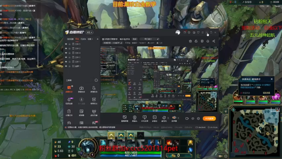Click the record video icon
Image resolution: width=282 pixels, height=159 pixels.
[187, 118]
